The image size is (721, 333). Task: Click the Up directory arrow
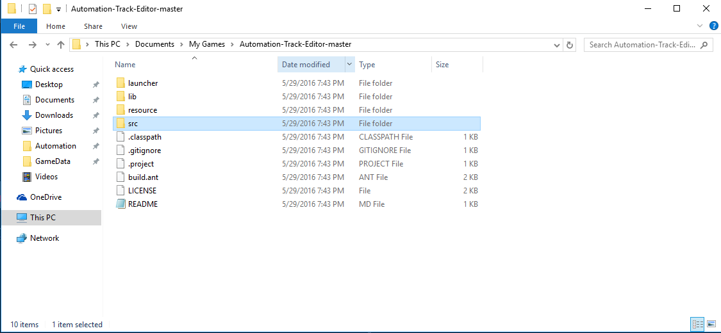coord(61,45)
